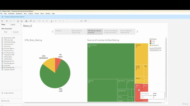Click the Swap rows and columns icon
The width and height of the screenshot is (190, 106).
pos(40,21)
